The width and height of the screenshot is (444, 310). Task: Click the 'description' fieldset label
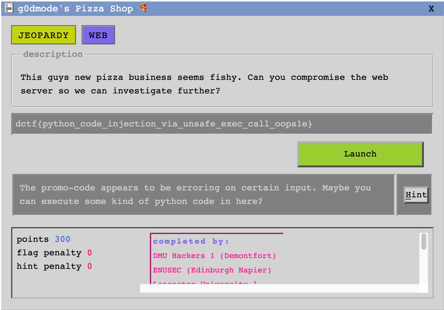(x=53, y=54)
